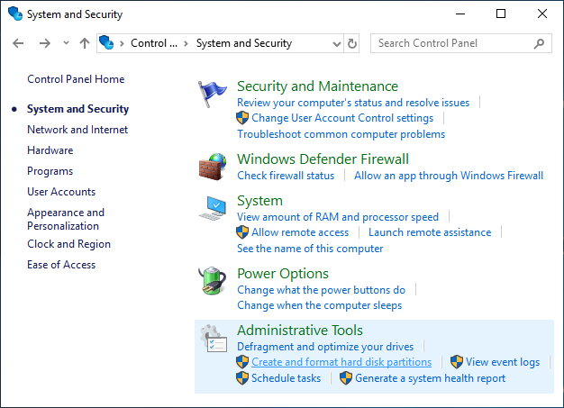Viewport: 564px width, 408px height.
Task: Click shield icon beside Change User Account Control
Action: coord(242,118)
